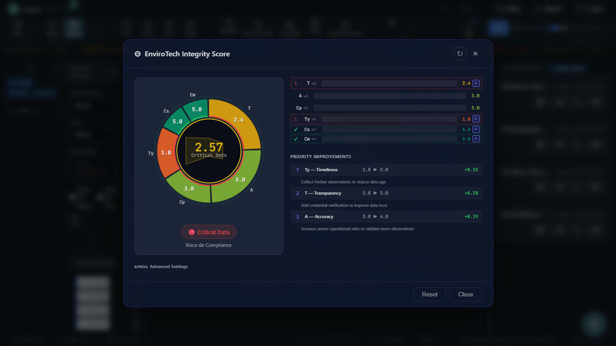
Task: Click the Priority Improvements heading
Action: [321, 157]
